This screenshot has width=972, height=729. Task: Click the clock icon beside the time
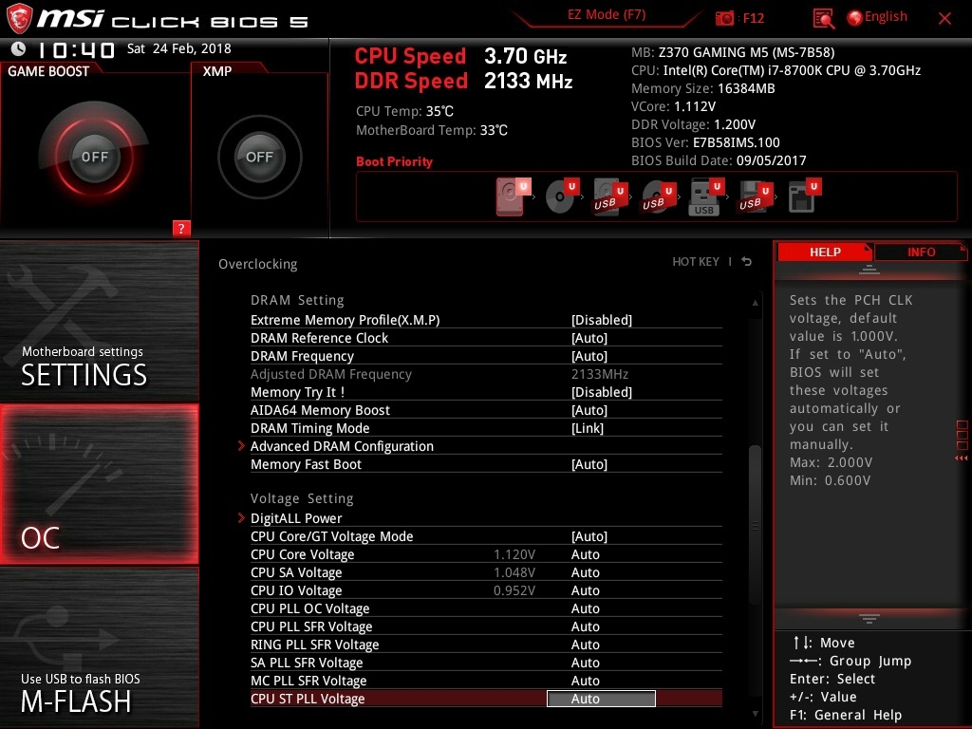pyautogui.click(x=19, y=48)
